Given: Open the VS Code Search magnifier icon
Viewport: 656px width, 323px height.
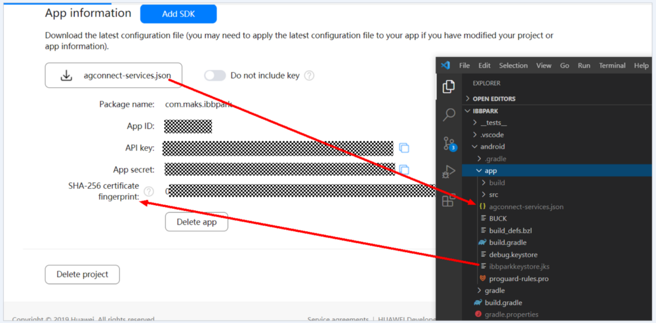Looking at the screenshot, I should click(x=449, y=115).
